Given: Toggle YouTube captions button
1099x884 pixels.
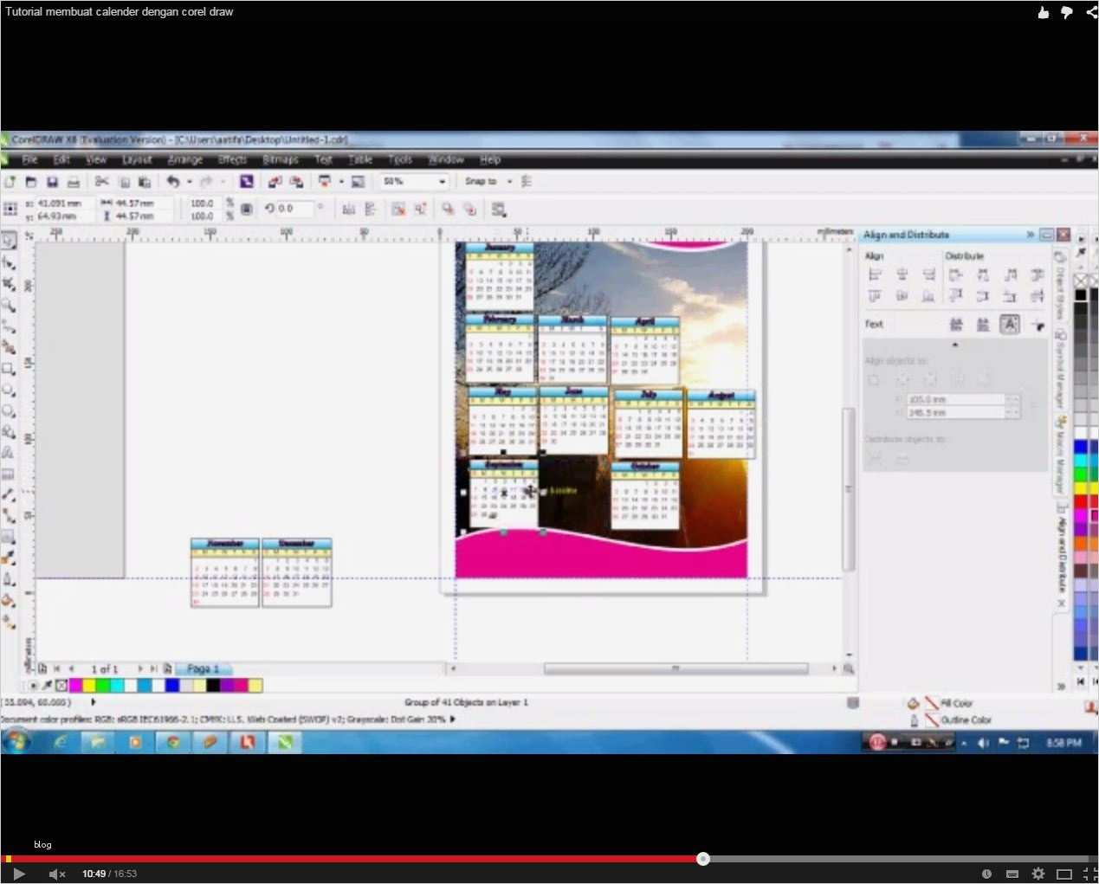Looking at the screenshot, I should tap(1012, 874).
